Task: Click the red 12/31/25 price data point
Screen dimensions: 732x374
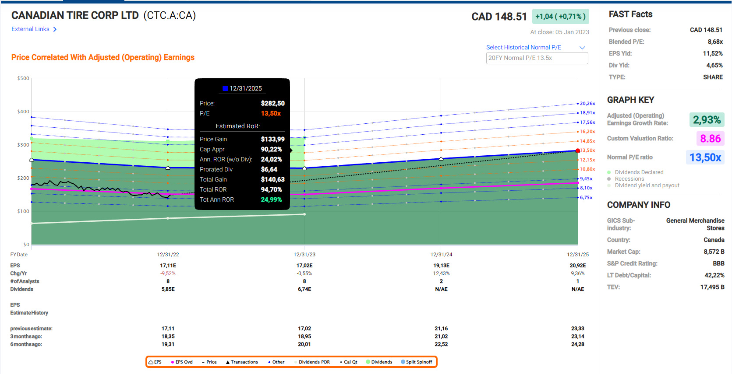Action: [x=578, y=151]
